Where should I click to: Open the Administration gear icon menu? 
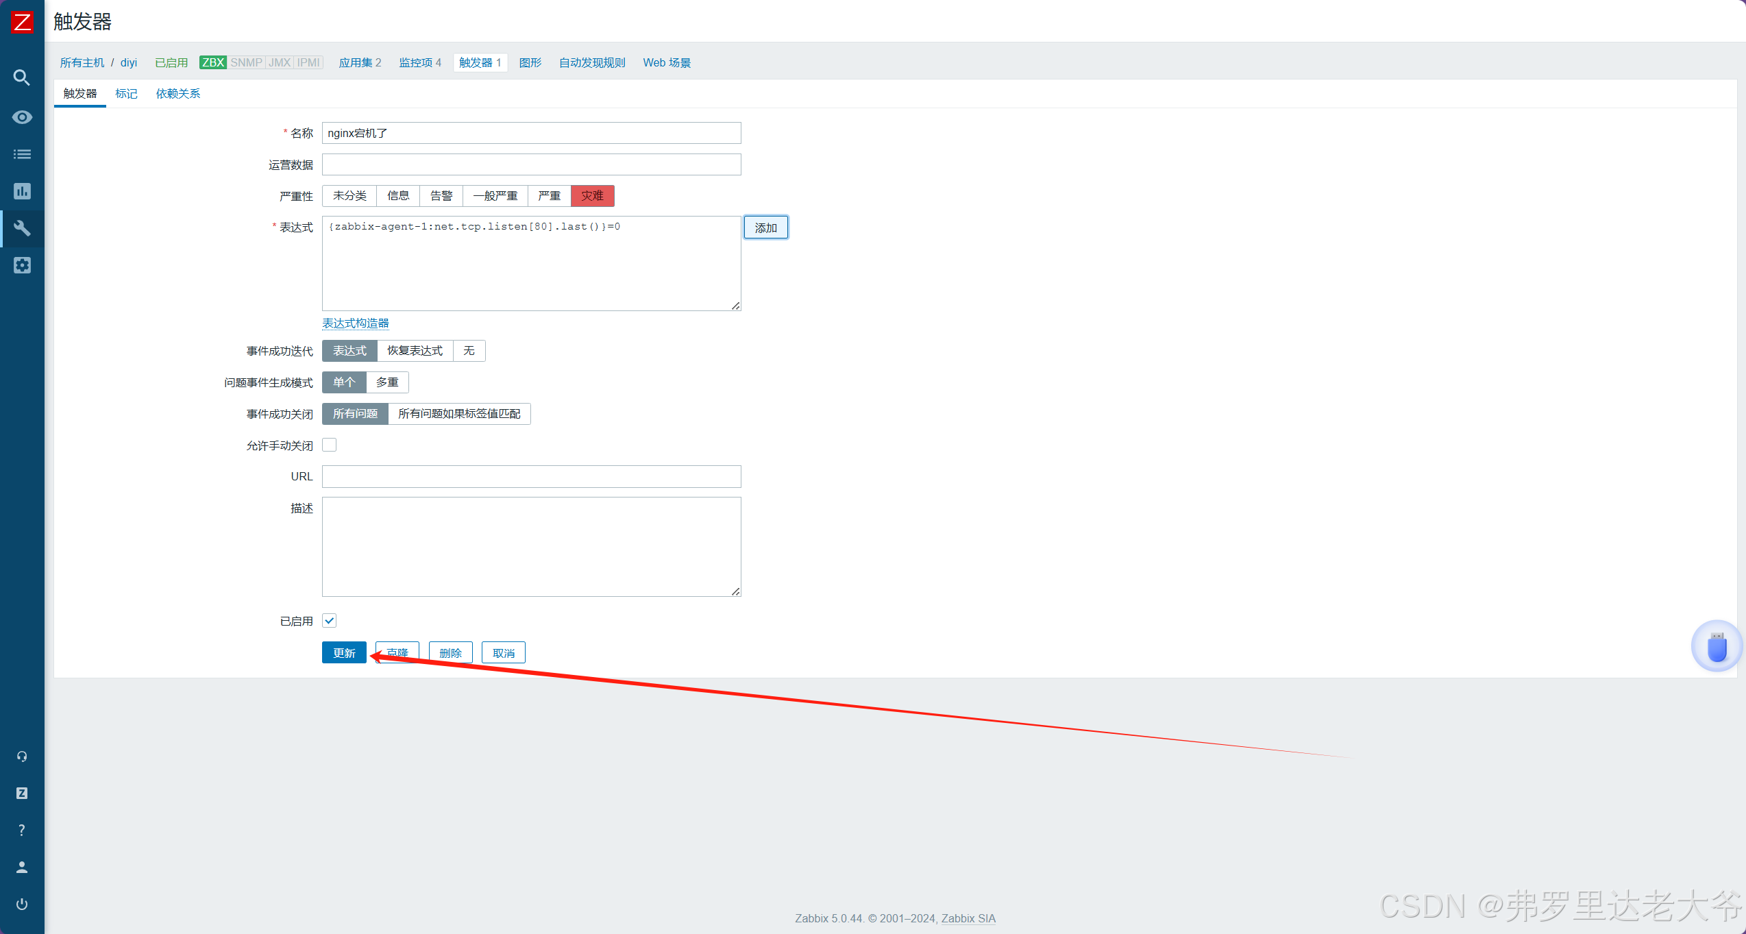[22, 265]
